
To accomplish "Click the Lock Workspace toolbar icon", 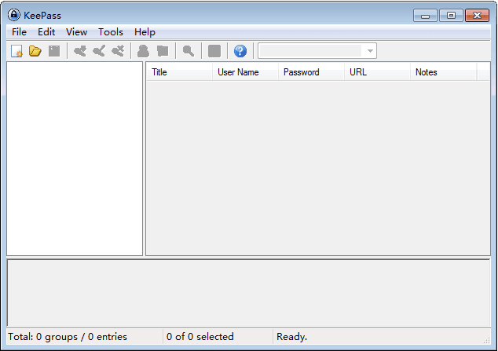I will coord(214,51).
